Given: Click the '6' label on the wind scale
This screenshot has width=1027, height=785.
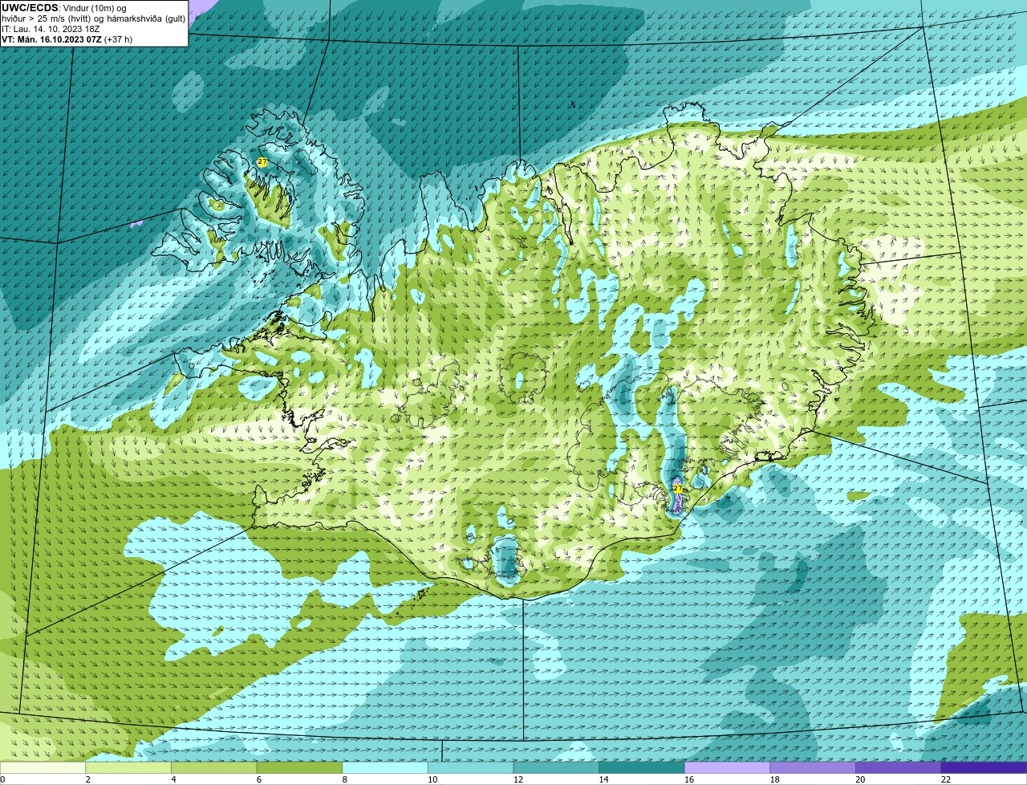Looking at the screenshot, I should [x=259, y=779].
